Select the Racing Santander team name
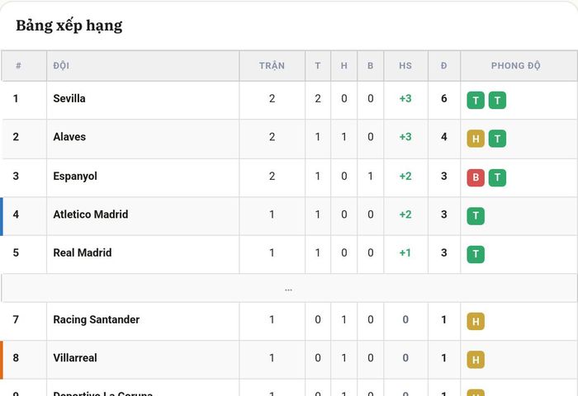The image size is (578, 396). (97, 319)
